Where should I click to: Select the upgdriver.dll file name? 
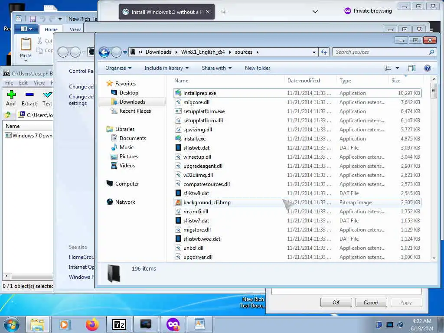[198, 257]
